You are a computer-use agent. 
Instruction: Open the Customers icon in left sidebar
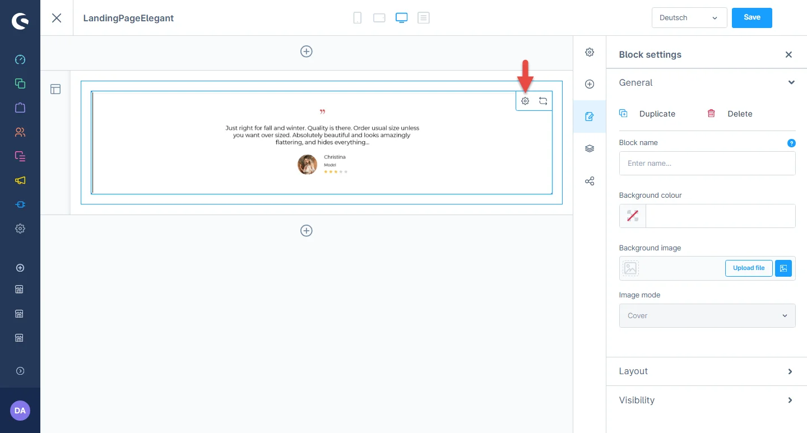20,132
